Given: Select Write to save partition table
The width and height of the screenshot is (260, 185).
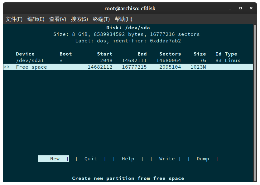Looking at the screenshot, I should (x=167, y=159).
